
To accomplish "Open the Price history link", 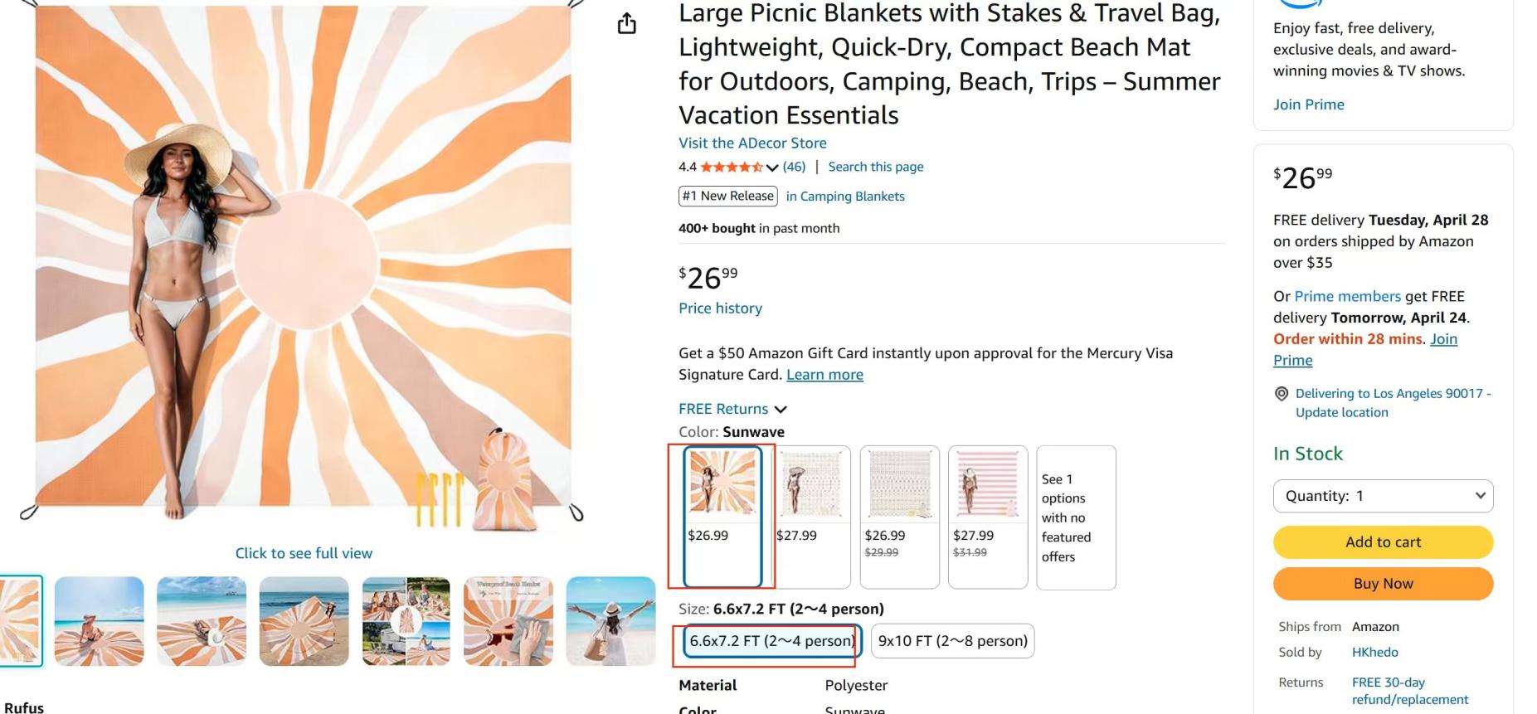I will pos(720,308).
